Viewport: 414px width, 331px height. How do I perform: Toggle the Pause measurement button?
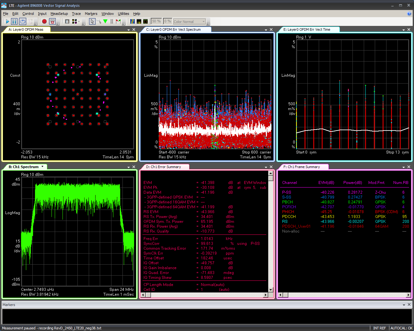14,21
